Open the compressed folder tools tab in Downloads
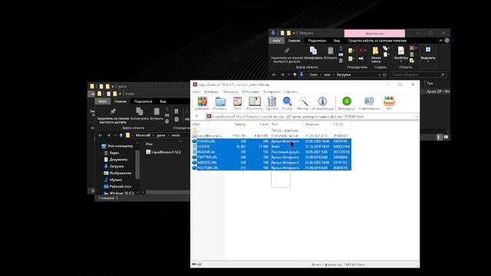Screen dimensions: 491x276 tap(377, 41)
